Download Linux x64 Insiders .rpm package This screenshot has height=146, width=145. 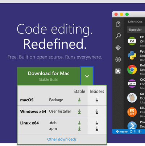coord(97,129)
